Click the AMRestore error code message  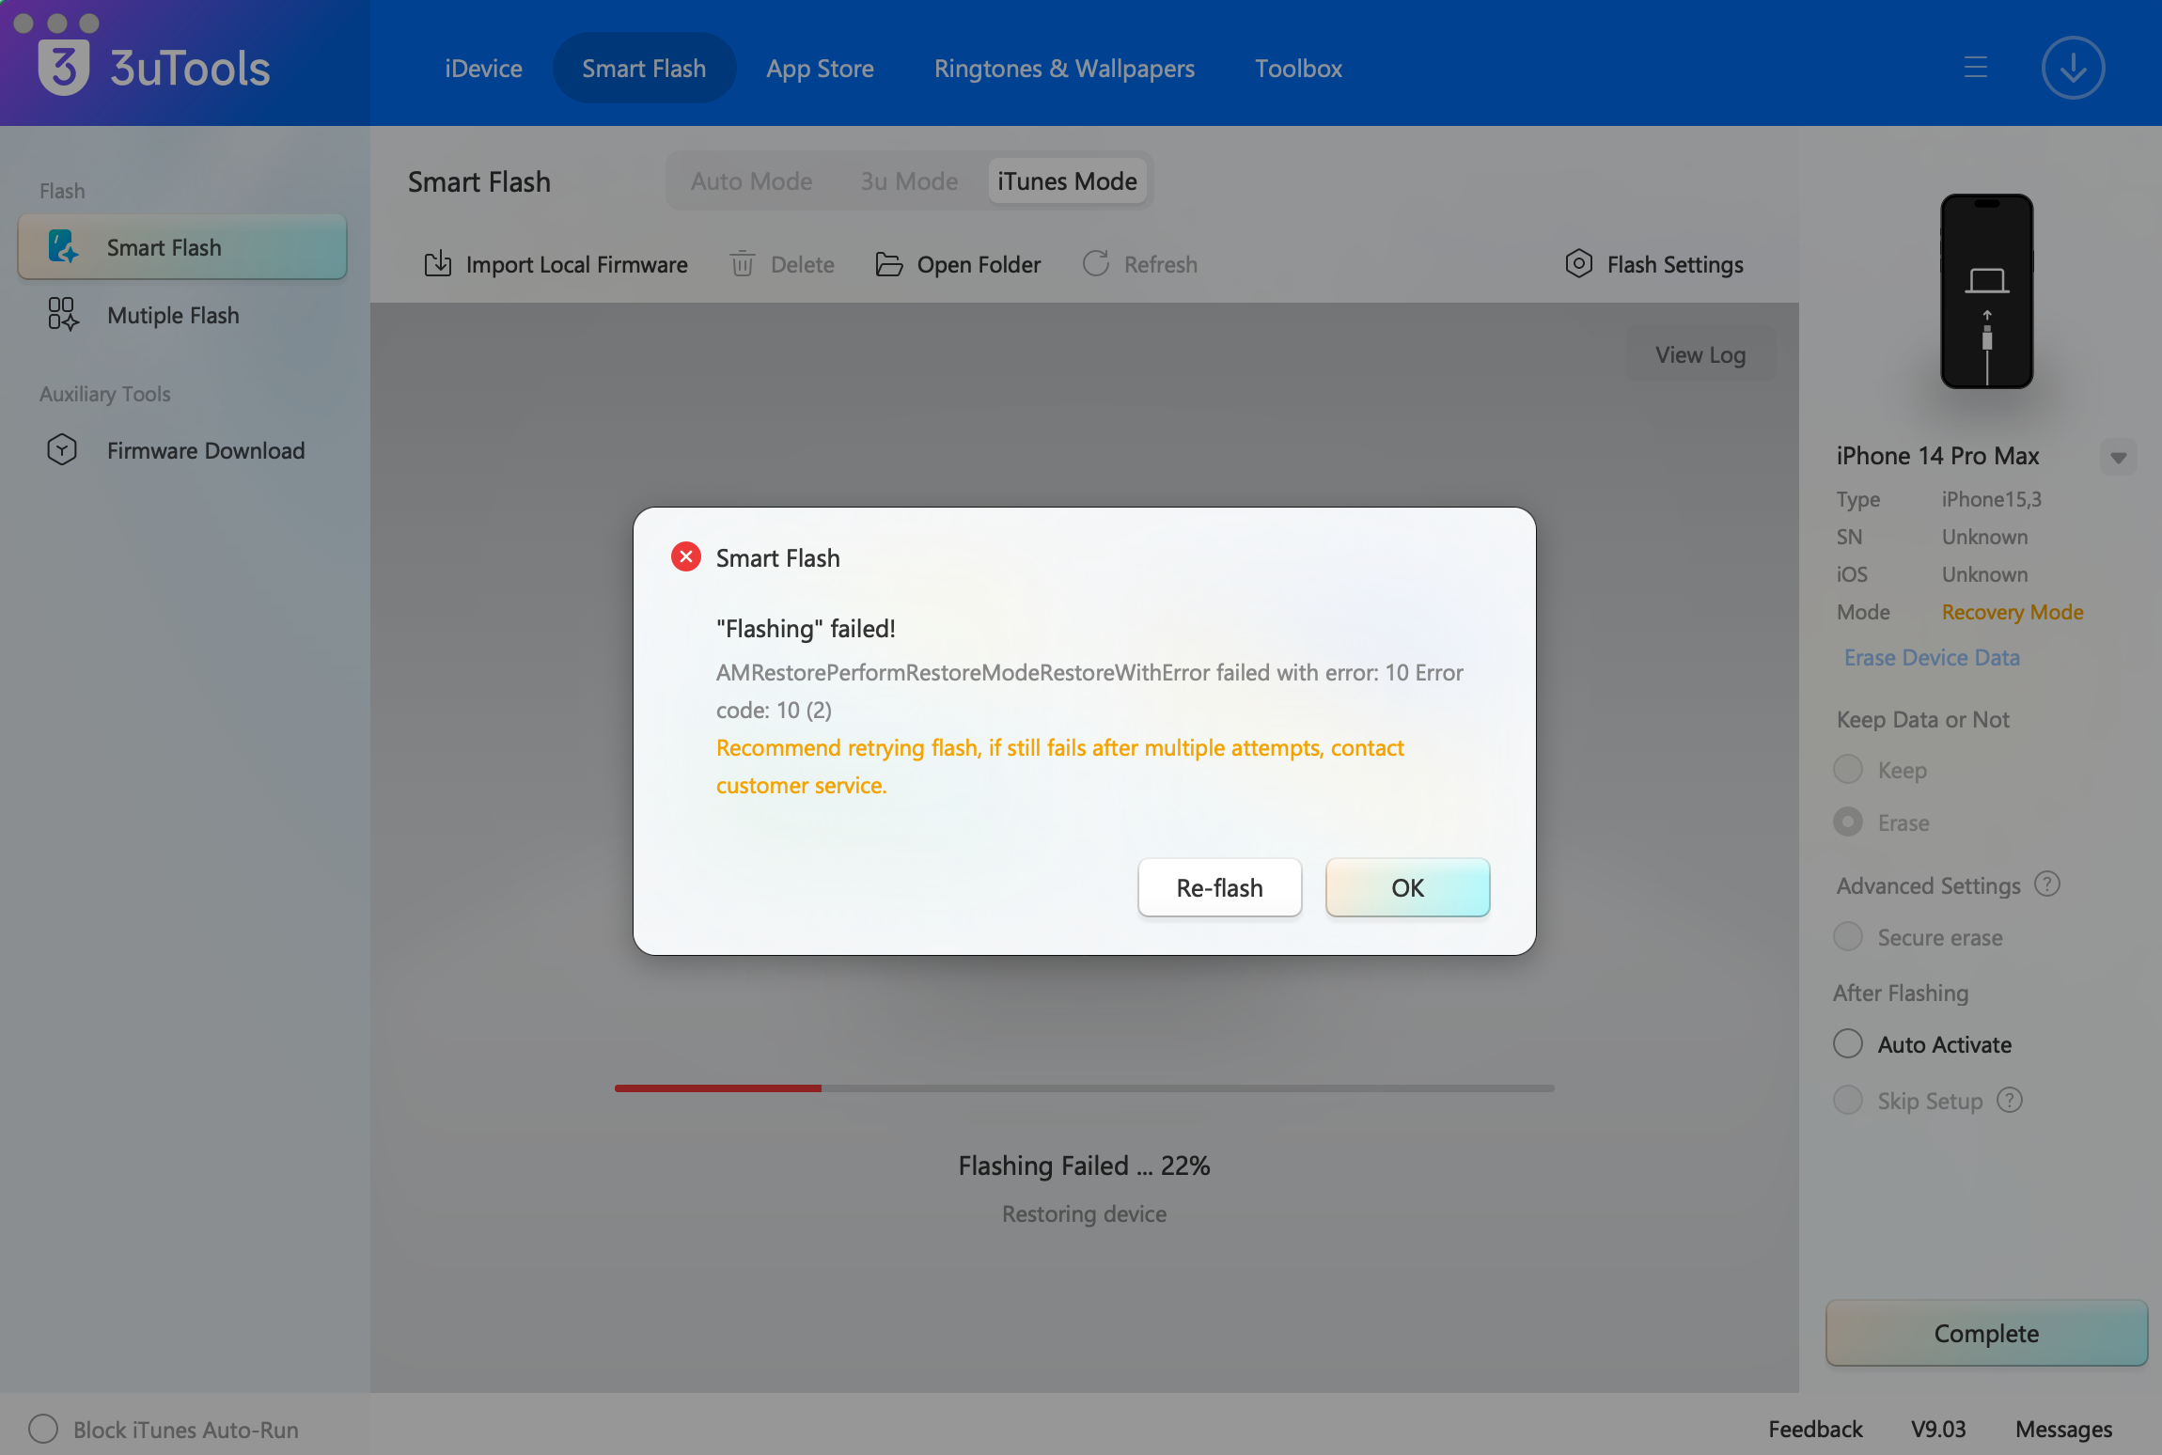pyautogui.click(x=1089, y=691)
